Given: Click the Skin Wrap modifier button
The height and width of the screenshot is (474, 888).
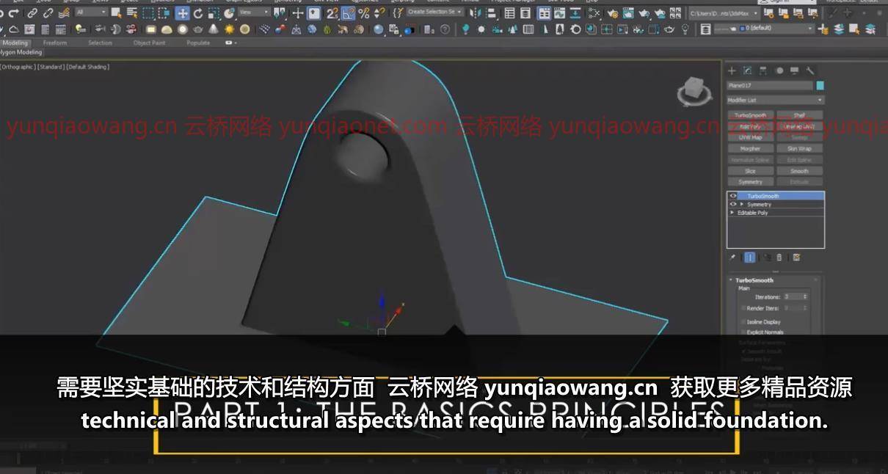Looking at the screenshot, I should [799, 148].
